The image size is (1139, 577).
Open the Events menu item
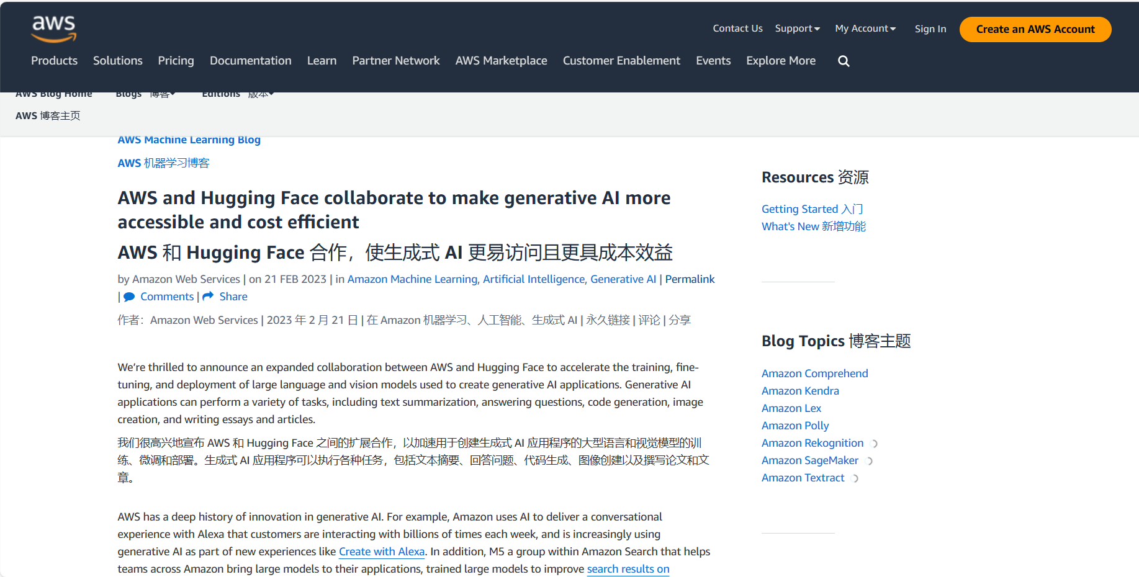click(713, 61)
